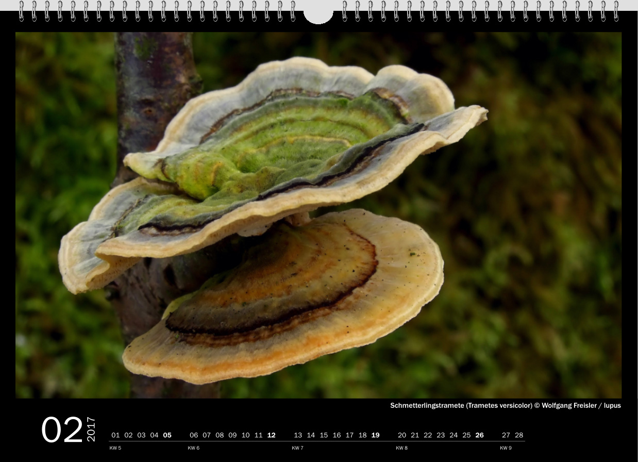Image resolution: width=638 pixels, height=462 pixels.
Task: Click the KW 5 week label
Action: [x=115, y=448]
